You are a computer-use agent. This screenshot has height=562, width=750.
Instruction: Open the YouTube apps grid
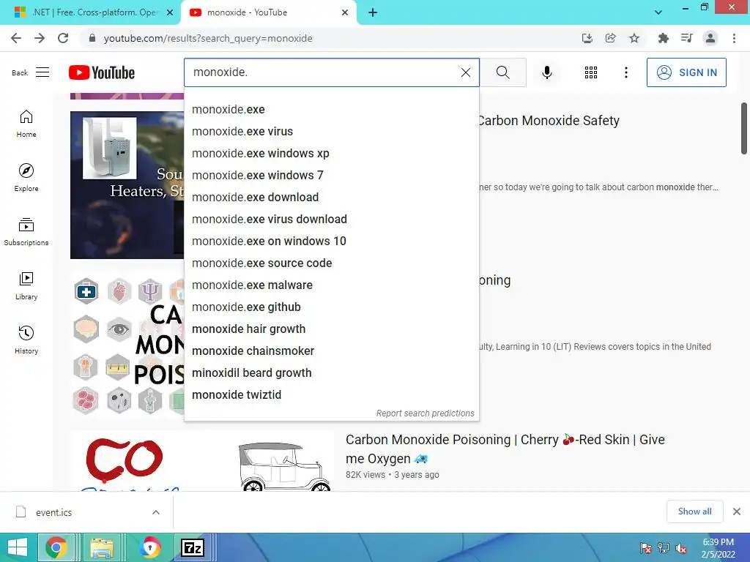[x=591, y=72]
